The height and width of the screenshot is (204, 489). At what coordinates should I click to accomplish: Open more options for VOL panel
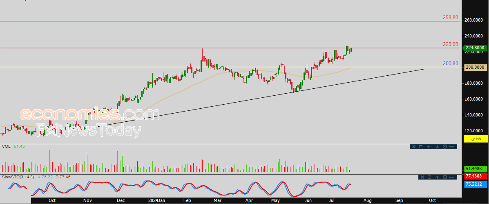click(x=452, y=147)
